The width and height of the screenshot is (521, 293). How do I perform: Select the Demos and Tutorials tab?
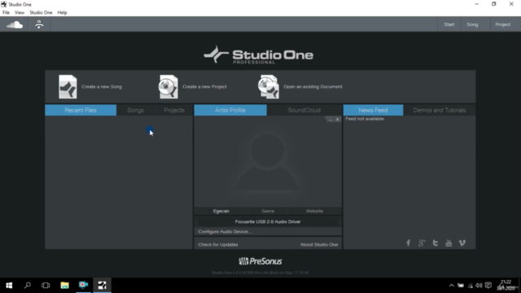pos(440,111)
